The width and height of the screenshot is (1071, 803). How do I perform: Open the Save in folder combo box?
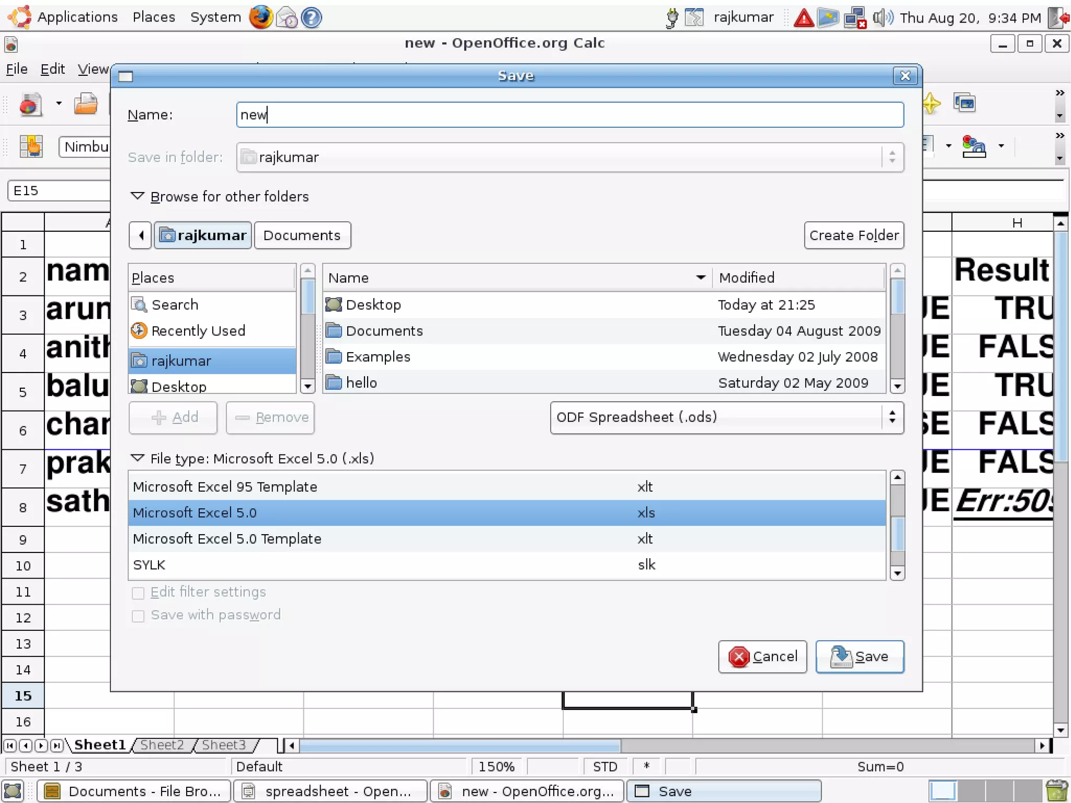(x=569, y=157)
